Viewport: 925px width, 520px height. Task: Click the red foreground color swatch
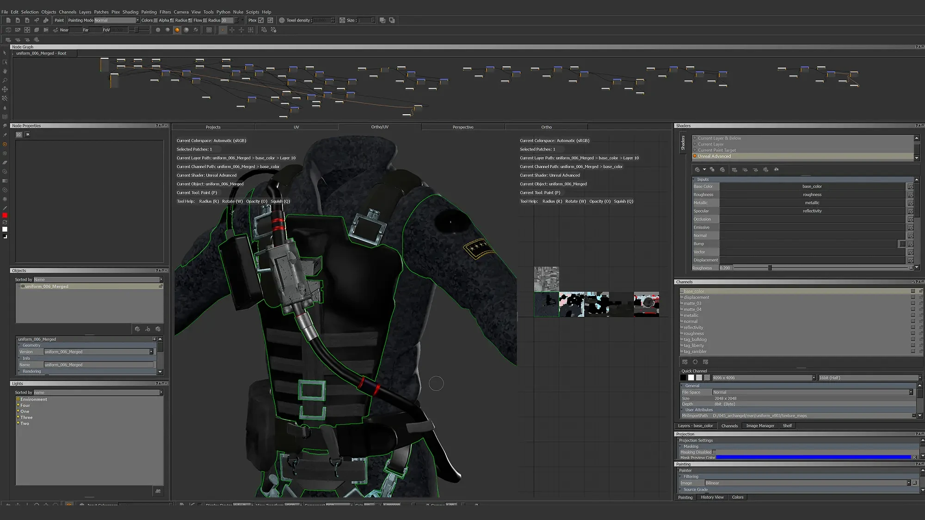tap(5, 215)
